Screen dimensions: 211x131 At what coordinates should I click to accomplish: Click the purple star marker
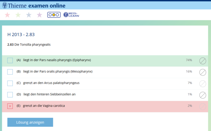pyautogui.click(x=40, y=15)
